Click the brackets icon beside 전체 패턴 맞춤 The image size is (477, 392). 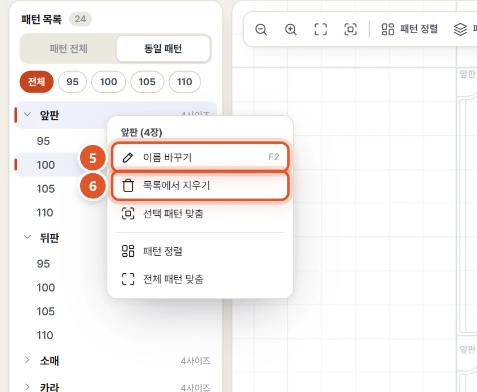(x=128, y=279)
